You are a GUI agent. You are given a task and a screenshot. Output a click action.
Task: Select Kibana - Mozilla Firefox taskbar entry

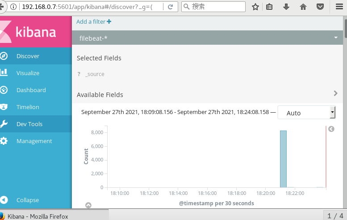tap(54, 216)
